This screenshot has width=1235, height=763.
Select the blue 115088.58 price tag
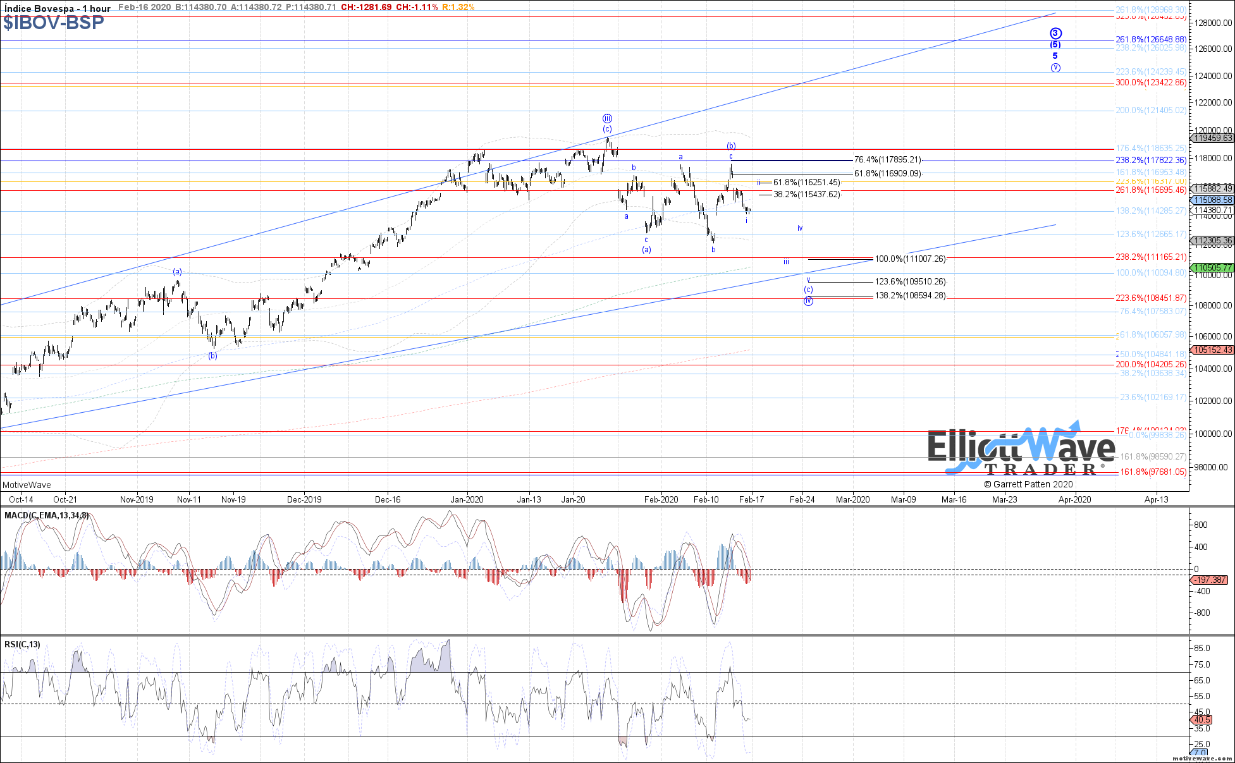coord(1213,200)
